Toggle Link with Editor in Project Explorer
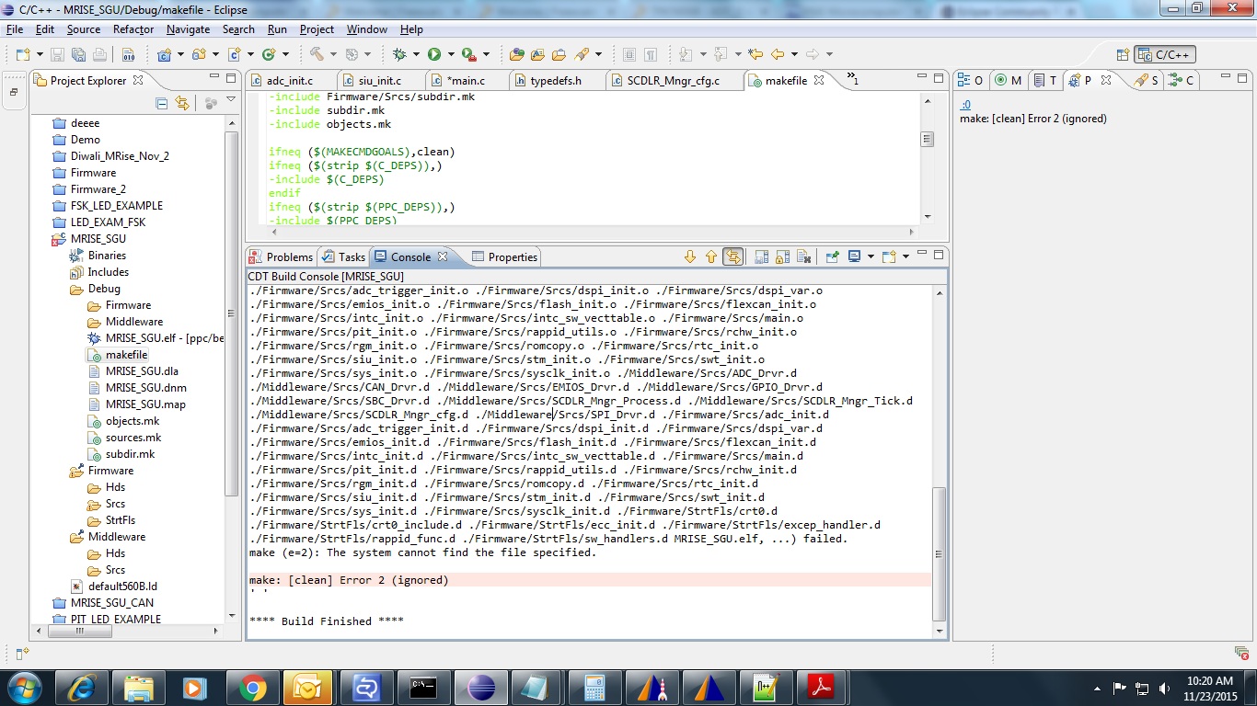Viewport: 1257px width, 706px height. [x=182, y=103]
